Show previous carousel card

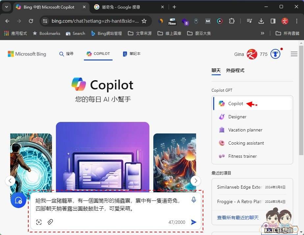click(x=10, y=181)
